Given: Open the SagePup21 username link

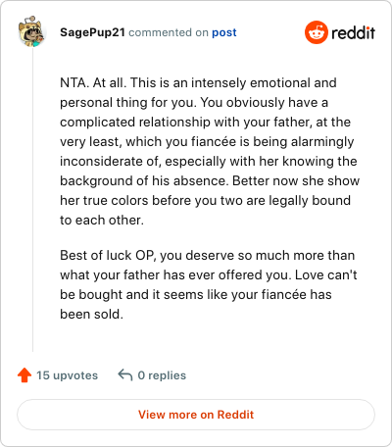Looking at the screenshot, I should pos(92,32).
